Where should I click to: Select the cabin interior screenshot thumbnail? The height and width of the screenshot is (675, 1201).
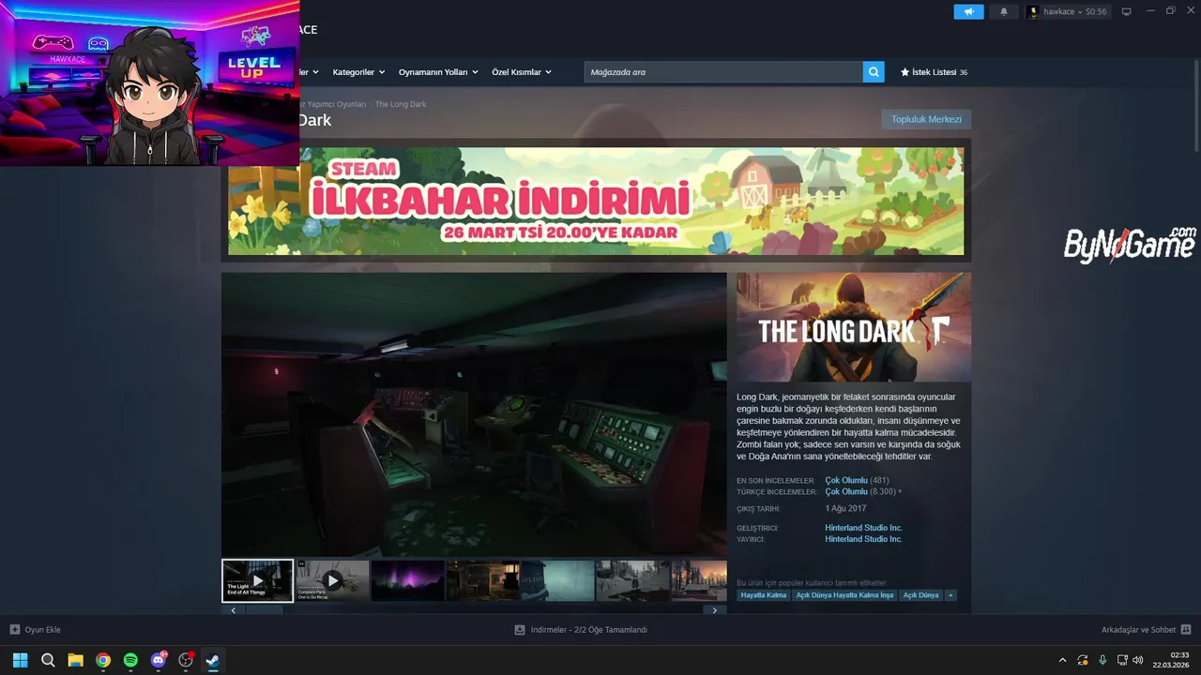(x=482, y=580)
